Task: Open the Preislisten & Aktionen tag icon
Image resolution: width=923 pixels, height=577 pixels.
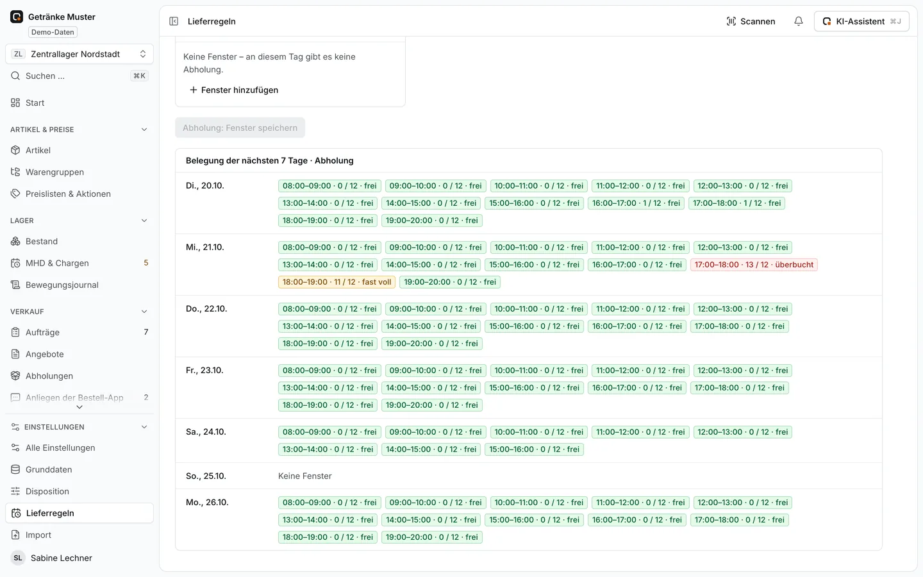Action: pos(15,194)
